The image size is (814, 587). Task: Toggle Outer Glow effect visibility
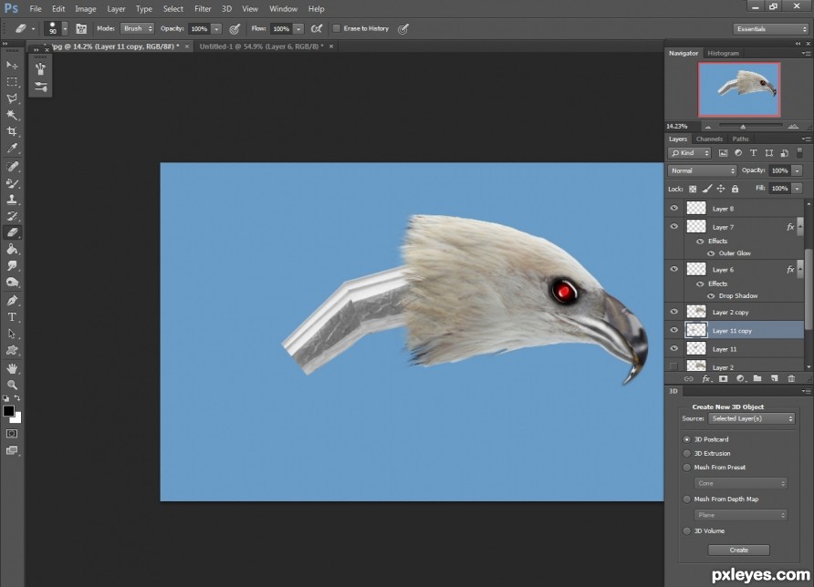711,253
